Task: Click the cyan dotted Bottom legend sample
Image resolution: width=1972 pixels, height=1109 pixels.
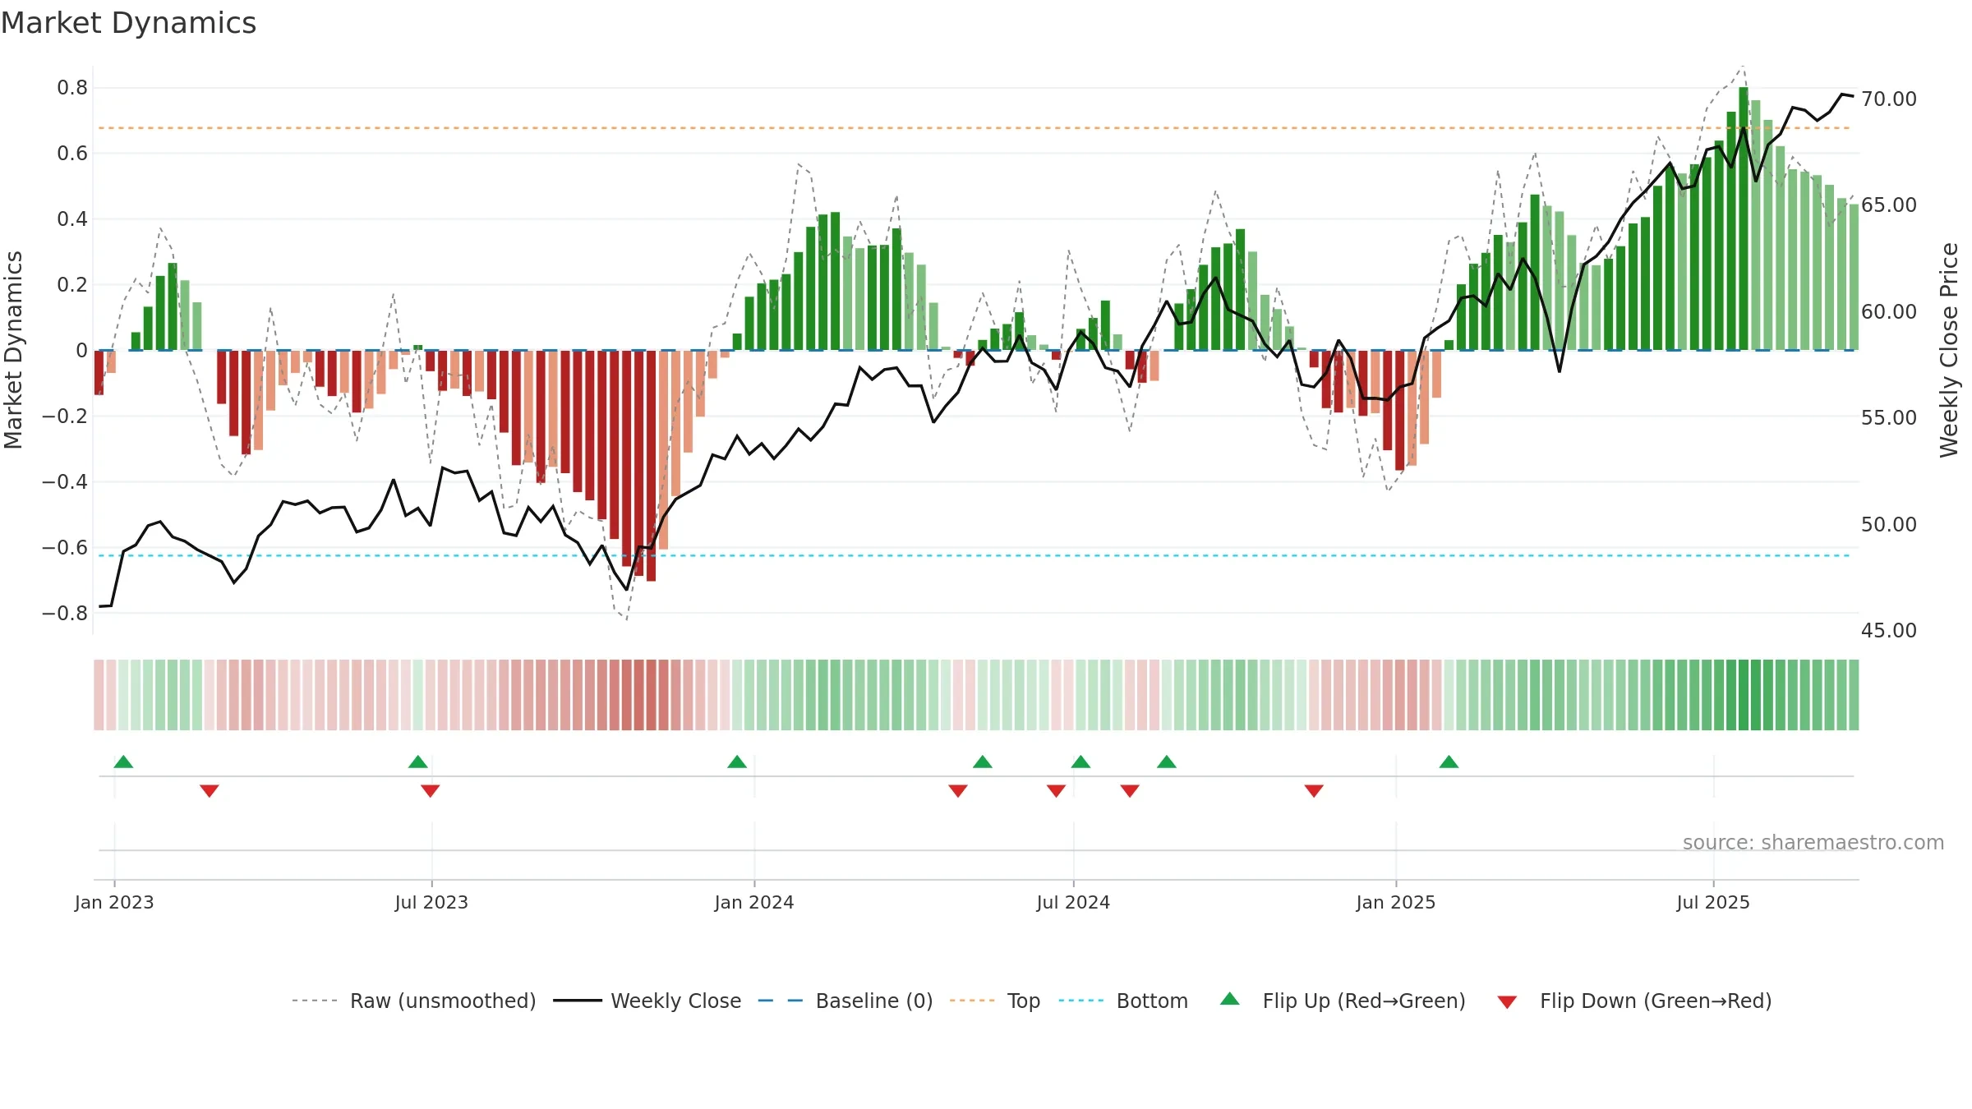Action: [x=1081, y=1001]
